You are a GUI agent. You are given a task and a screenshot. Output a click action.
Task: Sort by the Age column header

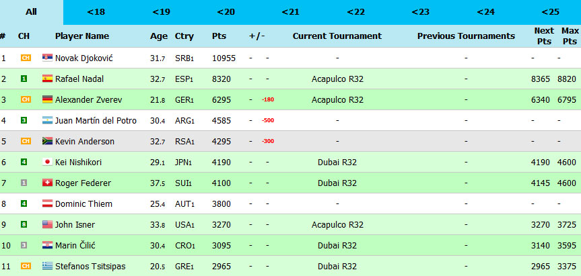(x=158, y=36)
